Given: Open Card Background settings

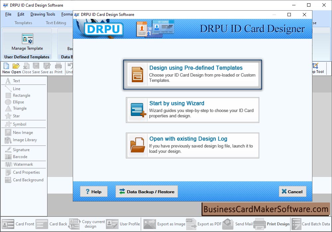Looking at the screenshot, I should [24, 180].
